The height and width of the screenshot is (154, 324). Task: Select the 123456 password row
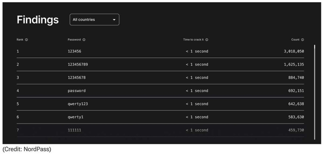[x=160, y=51]
